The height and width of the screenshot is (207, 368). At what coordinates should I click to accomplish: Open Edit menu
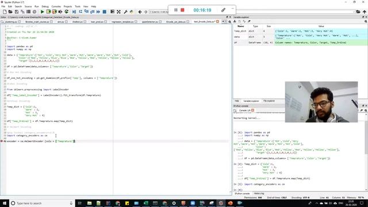(10, 6)
